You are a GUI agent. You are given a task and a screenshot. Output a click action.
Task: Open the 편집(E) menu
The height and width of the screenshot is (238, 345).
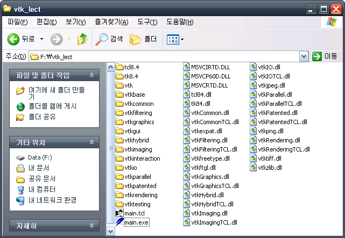[47, 22]
